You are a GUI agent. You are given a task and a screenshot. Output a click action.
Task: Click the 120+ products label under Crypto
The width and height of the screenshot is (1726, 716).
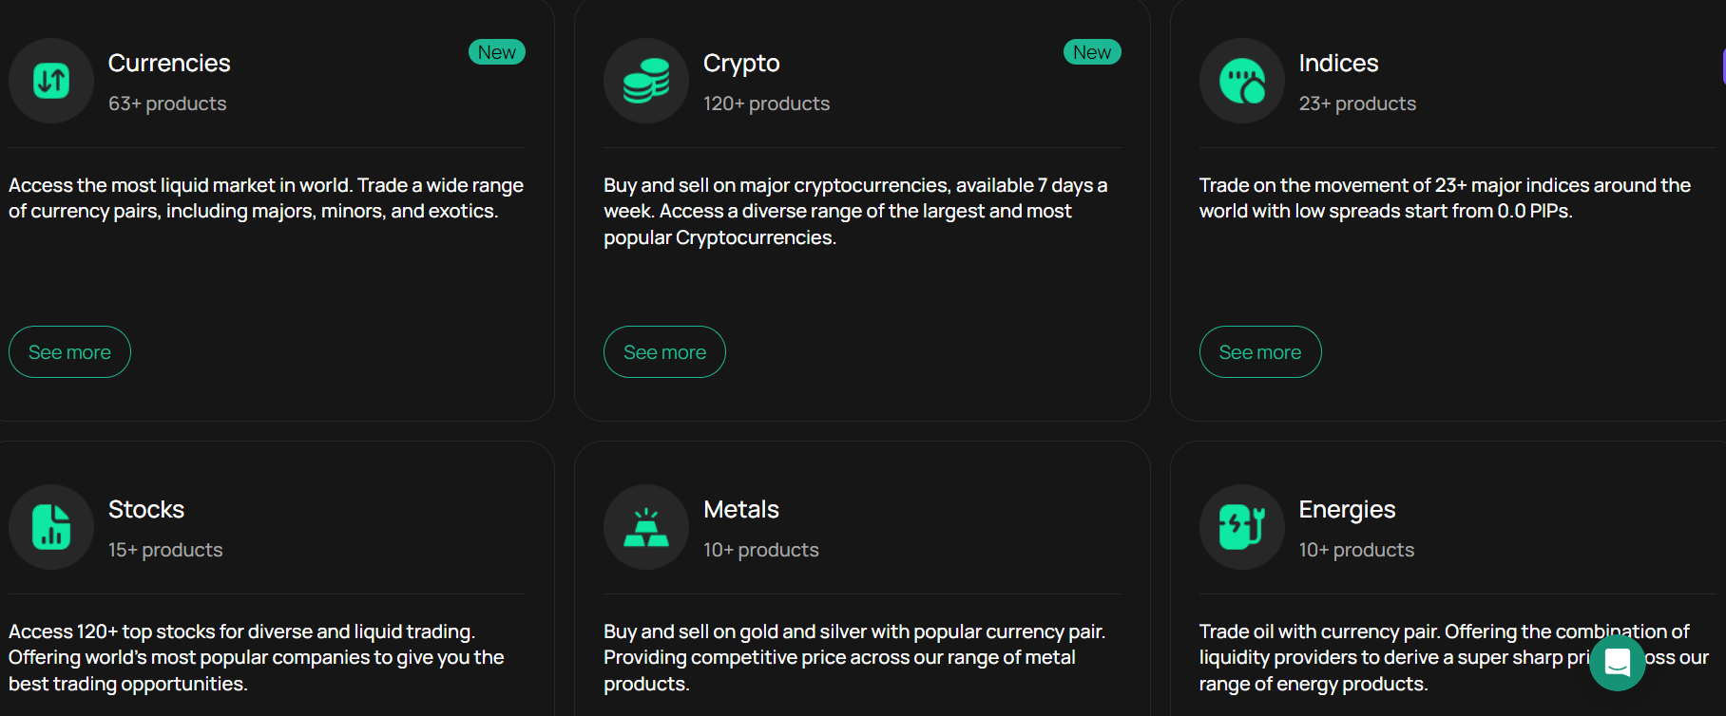[x=766, y=104]
